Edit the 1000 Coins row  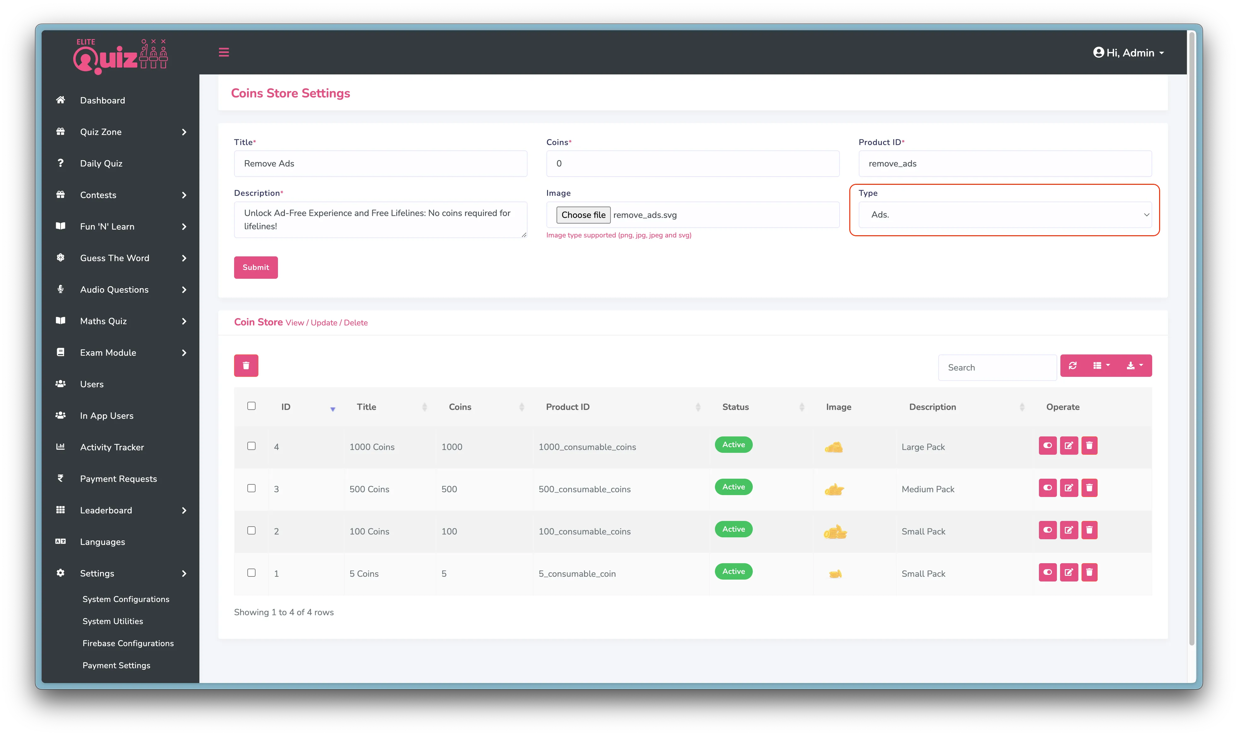pos(1069,445)
